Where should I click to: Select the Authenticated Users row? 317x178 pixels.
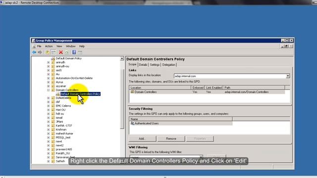pyautogui.click(x=180, y=123)
